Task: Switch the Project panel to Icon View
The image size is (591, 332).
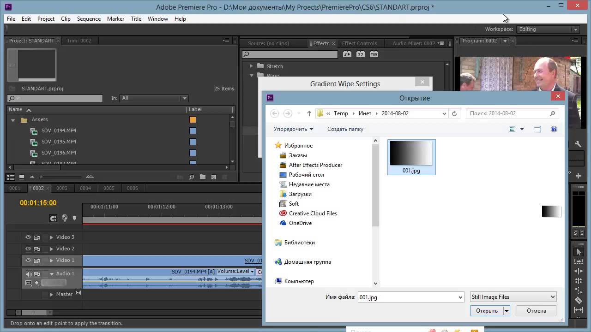Action: coord(21,177)
